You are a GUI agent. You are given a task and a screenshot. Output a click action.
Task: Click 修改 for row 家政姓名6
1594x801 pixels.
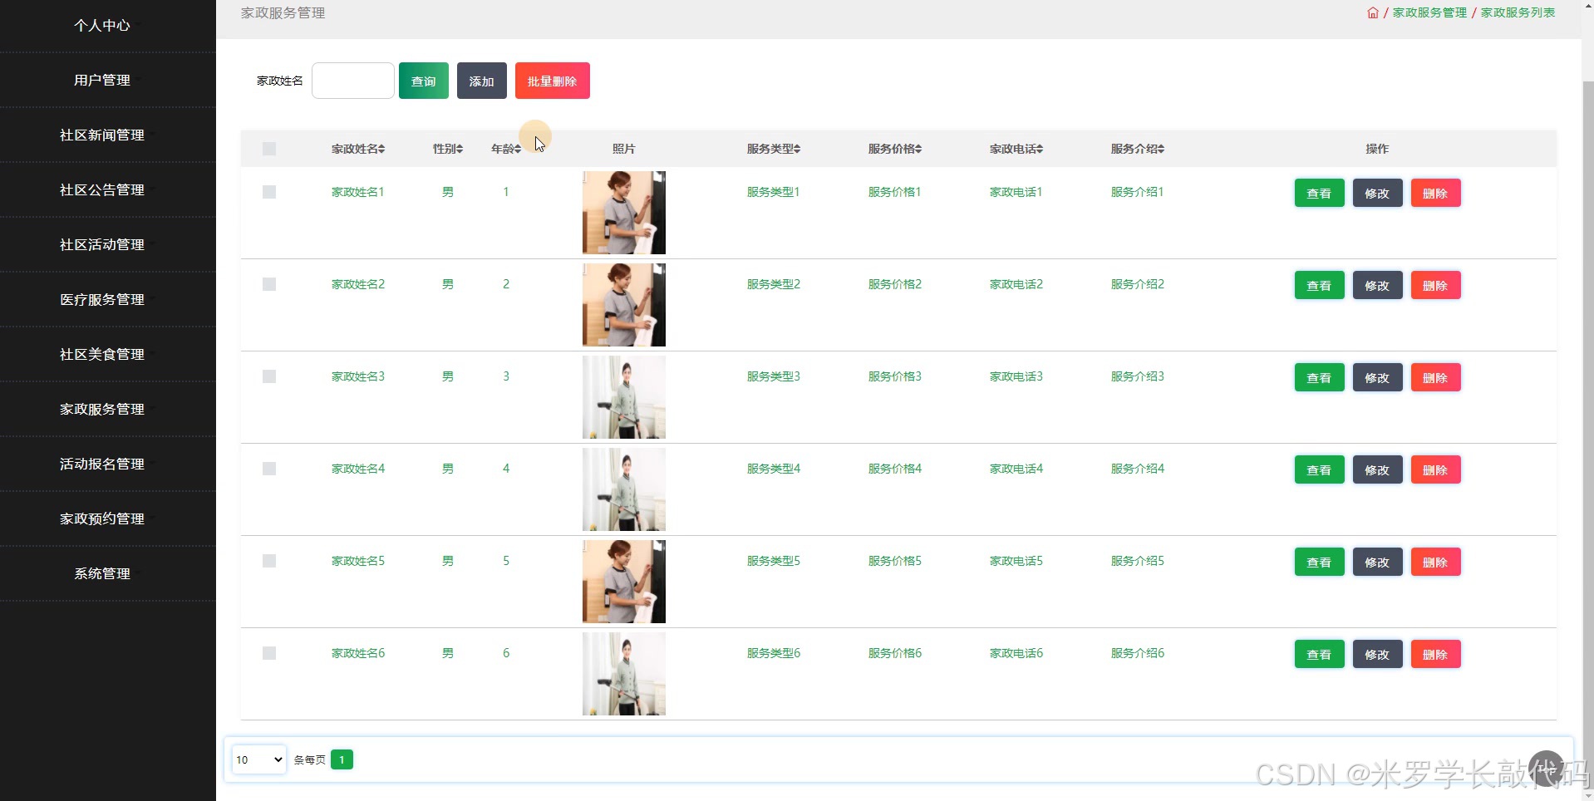point(1378,654)
